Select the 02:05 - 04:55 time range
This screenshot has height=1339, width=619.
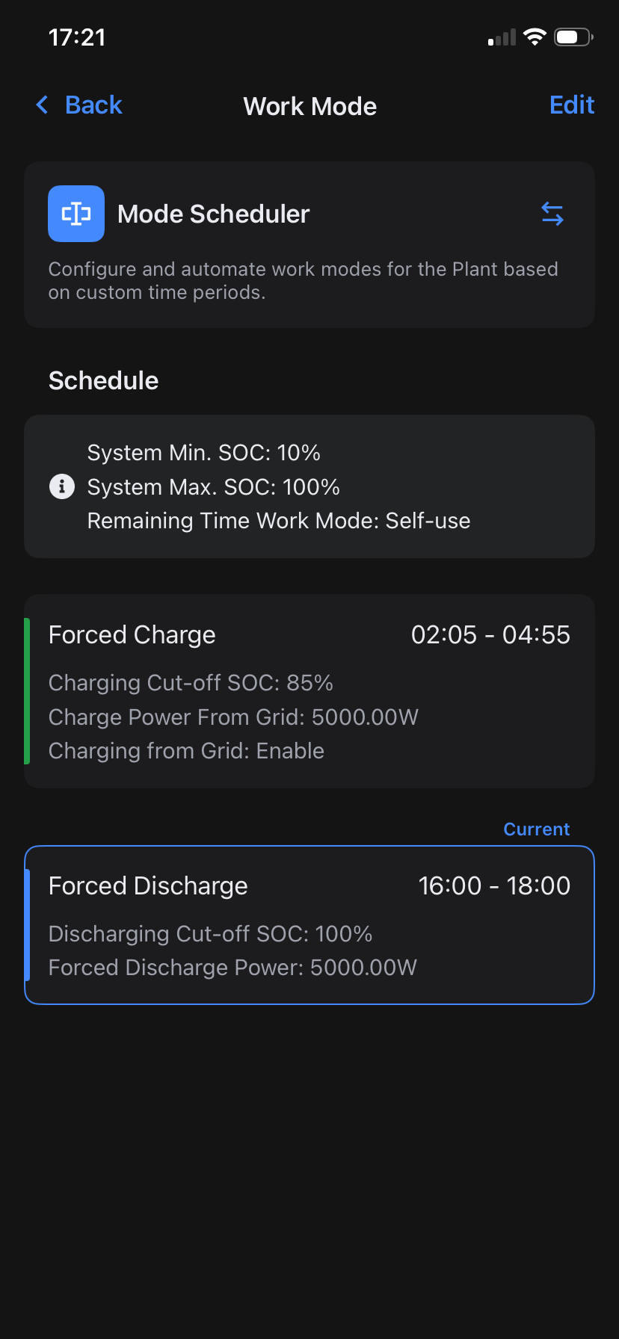coord(490,635)
